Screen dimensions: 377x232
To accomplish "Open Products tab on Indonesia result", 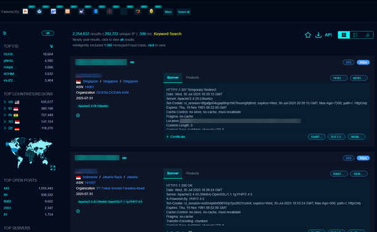I will coord(192,173).
